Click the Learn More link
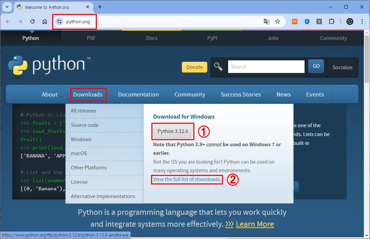 point(255,224)
